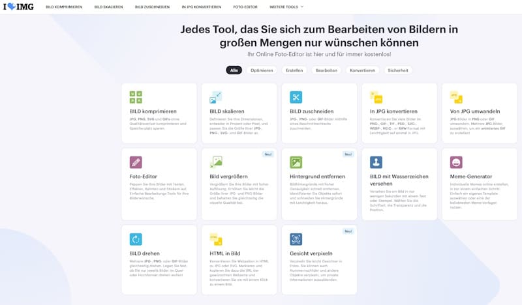Open the In JPG konvertieren card title

click(393, 111)
